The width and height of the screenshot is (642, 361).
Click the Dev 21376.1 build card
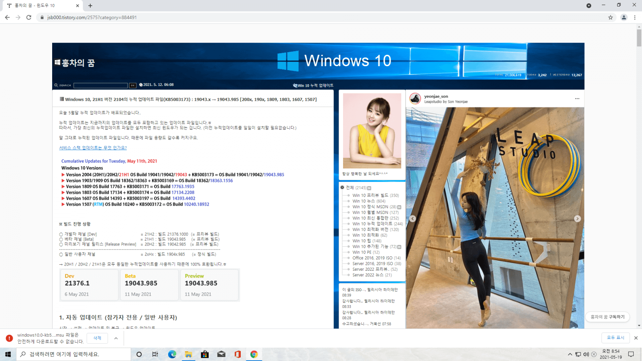tap(89, 285)
